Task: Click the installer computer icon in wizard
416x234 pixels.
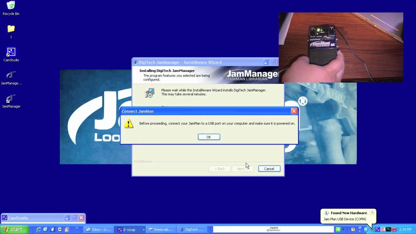Action: (149, 93)
